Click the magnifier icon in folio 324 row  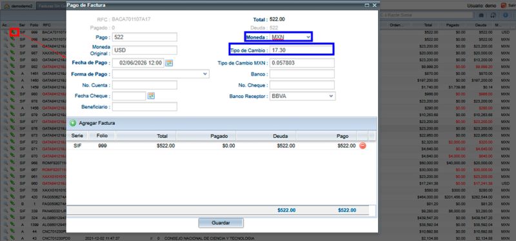point(6,217)
